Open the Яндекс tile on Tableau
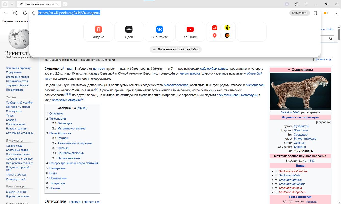Viewport: 341px width, 204px height. point(98,32)
